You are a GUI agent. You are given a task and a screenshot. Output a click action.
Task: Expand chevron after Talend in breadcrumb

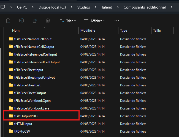coord(118,7)
